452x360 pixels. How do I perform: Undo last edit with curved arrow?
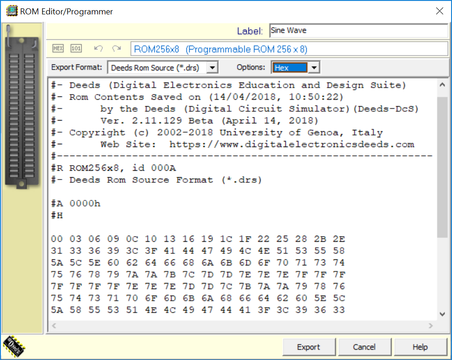(x=98, y=48)
